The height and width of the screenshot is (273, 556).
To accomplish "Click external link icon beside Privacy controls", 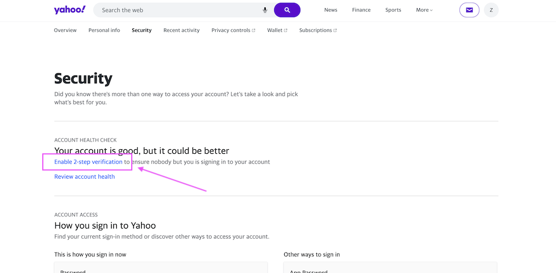I will [x=254, y=31].
